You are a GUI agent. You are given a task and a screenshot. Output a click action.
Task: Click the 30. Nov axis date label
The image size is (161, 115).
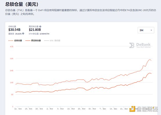(x=92, y=109)
